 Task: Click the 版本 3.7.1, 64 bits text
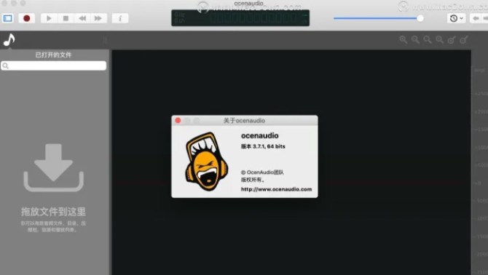coord(263,146)
